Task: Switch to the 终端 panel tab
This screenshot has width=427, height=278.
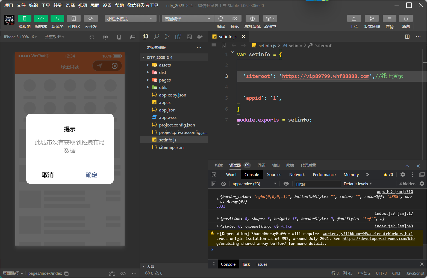Action: point(290,165)
